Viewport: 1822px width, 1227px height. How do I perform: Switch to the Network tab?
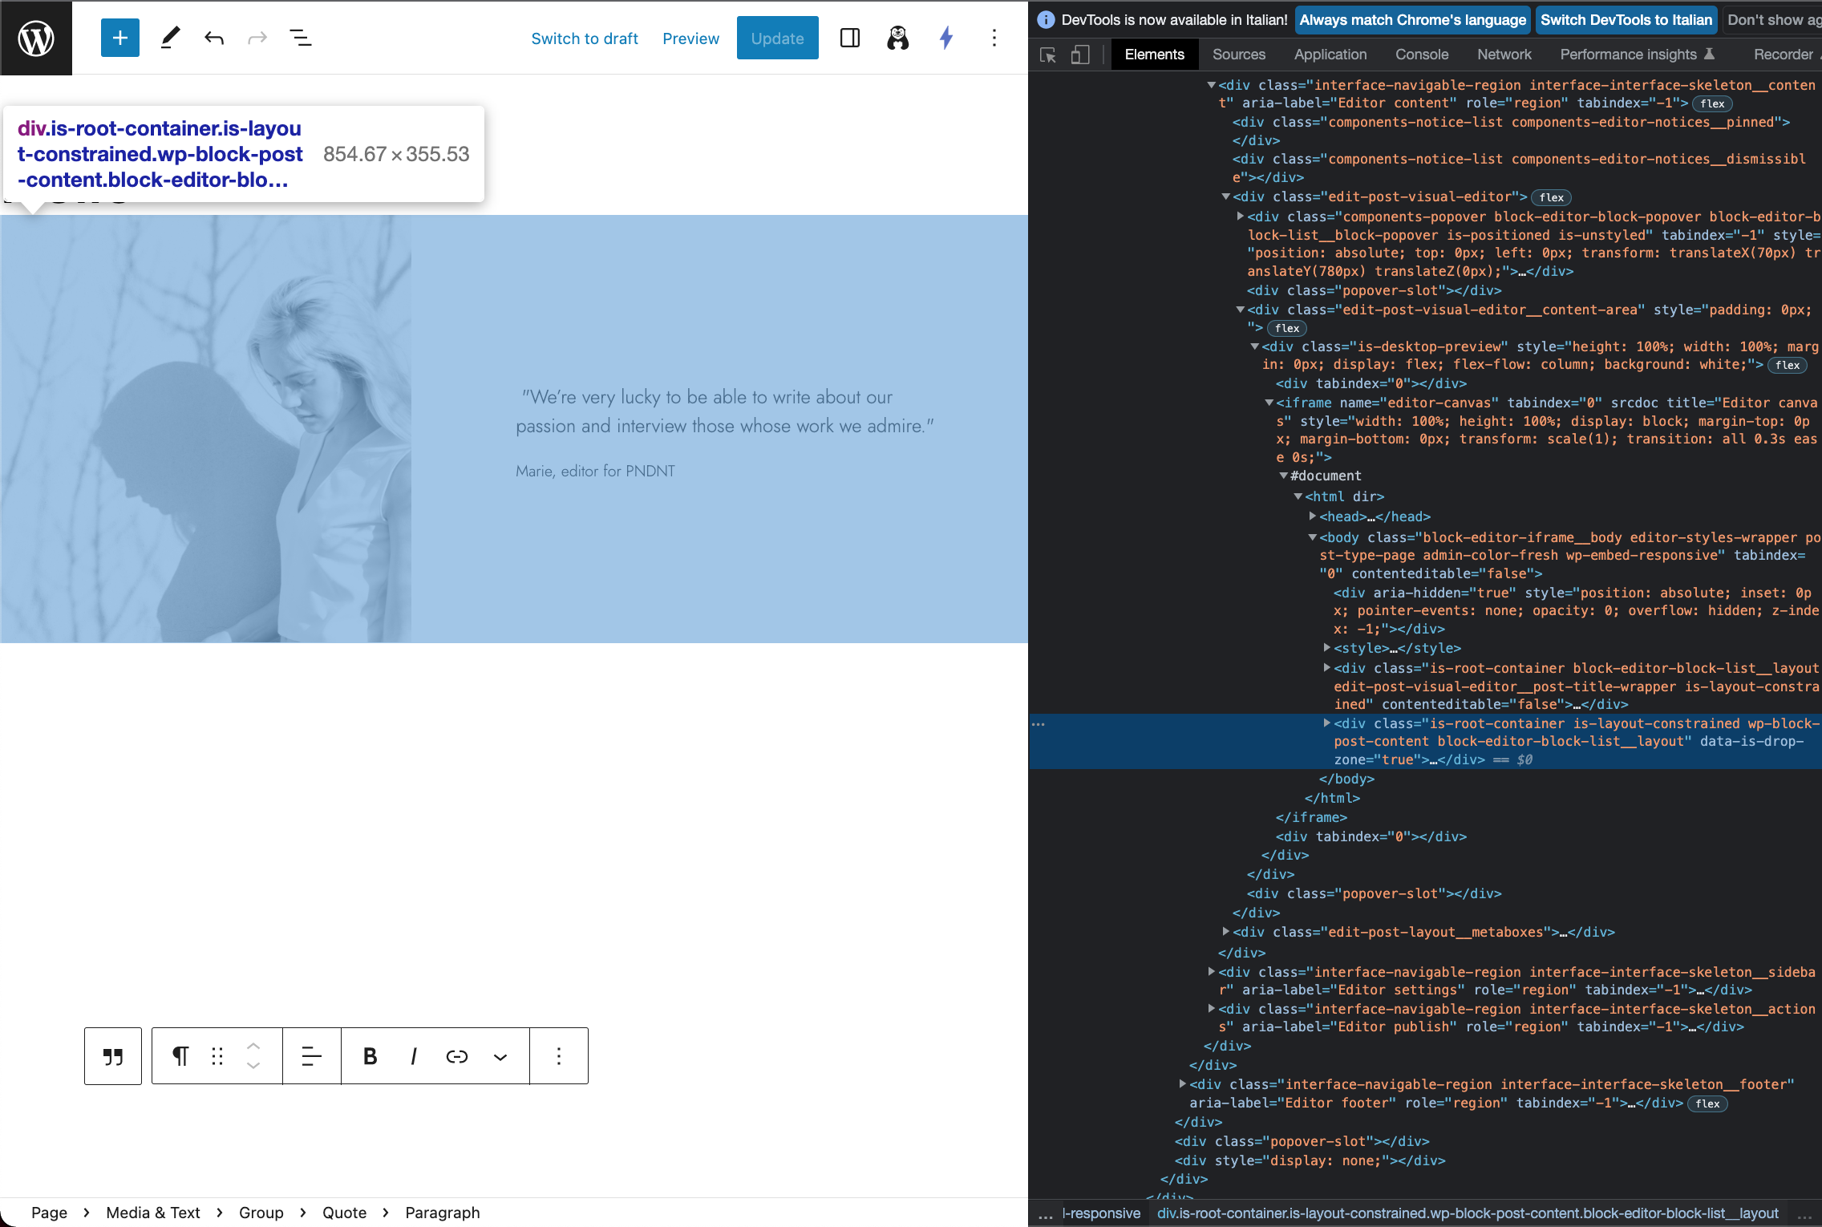click(x=1504, y=55)
